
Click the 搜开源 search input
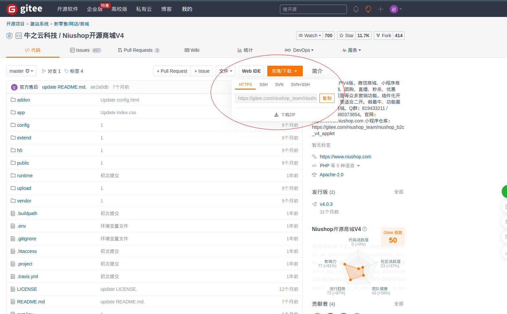point(313,9)
